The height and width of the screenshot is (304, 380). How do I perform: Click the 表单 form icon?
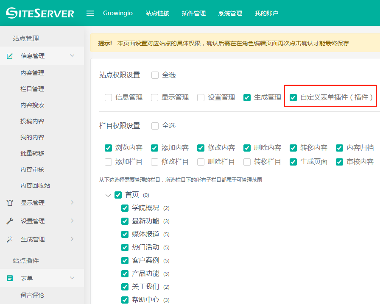10,278
